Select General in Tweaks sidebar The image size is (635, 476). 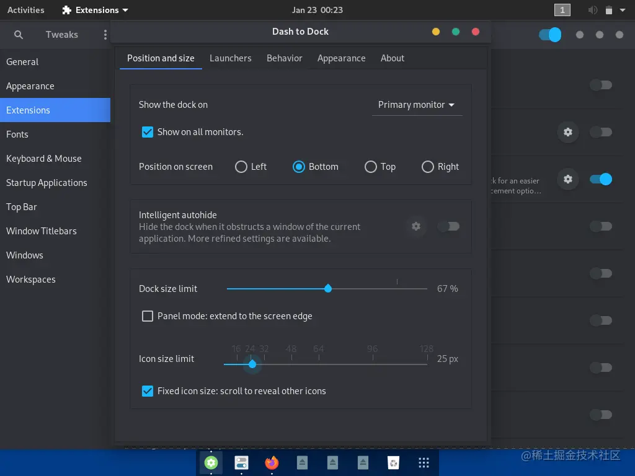55,62
